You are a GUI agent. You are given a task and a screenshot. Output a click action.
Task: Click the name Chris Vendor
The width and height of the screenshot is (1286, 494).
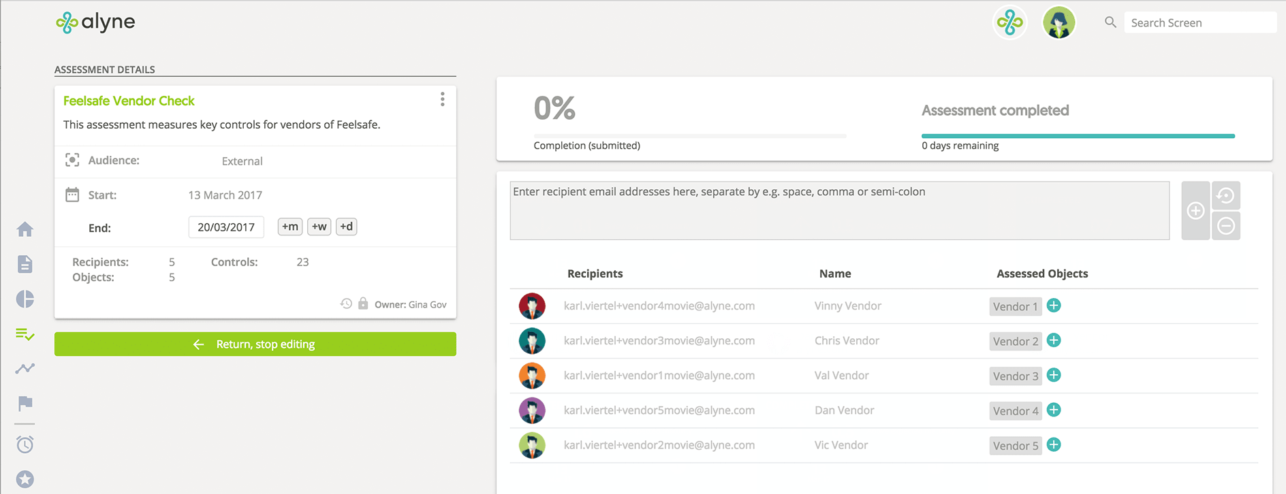(x=847, y=341)
